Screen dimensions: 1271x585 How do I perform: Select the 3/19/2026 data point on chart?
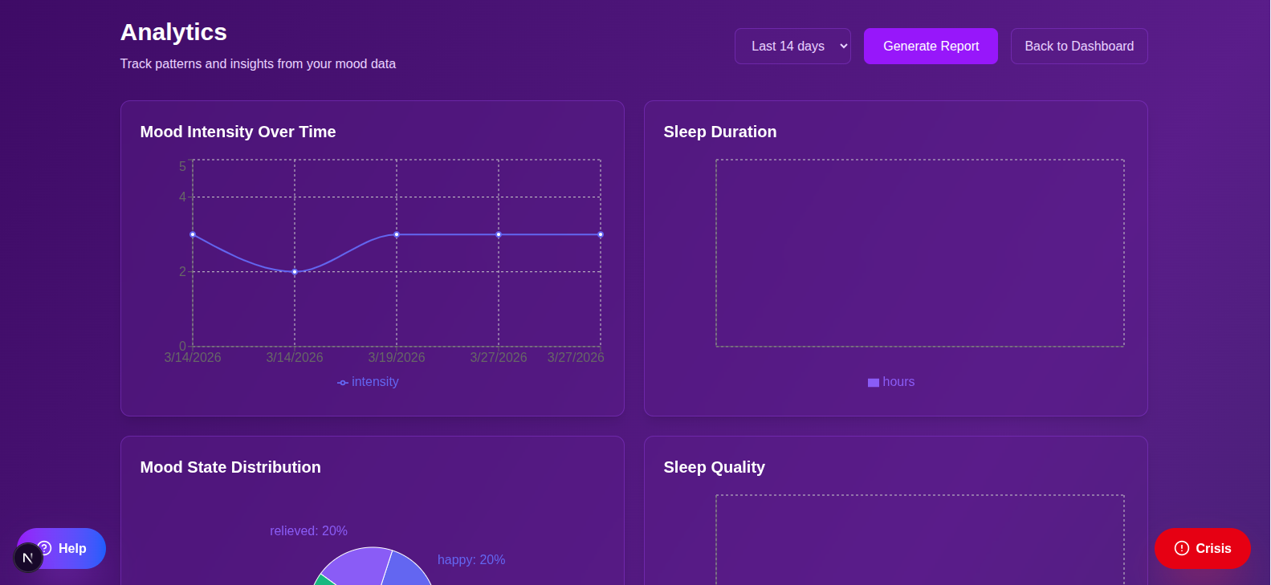397,234
